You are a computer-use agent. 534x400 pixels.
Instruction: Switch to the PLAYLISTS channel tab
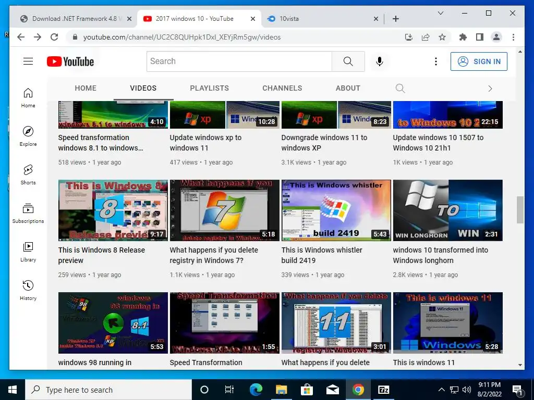210,88
